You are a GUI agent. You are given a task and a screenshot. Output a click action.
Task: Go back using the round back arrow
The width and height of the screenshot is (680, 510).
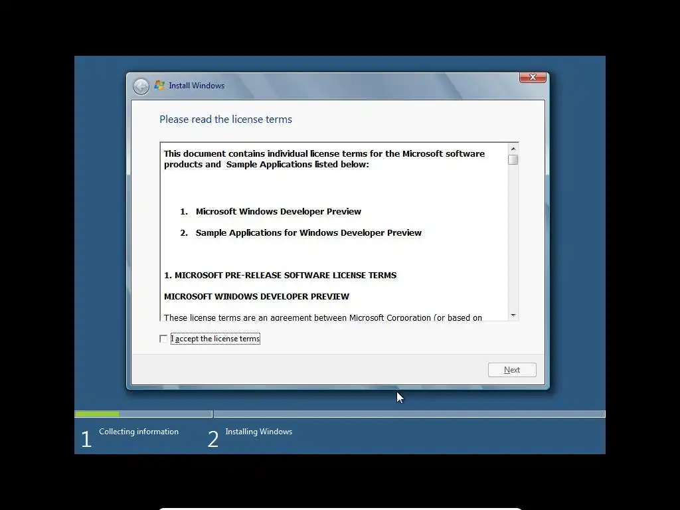[141, 86]
